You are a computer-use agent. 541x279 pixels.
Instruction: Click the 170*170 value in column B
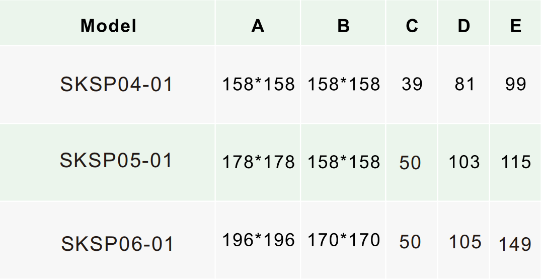(344, 240)
